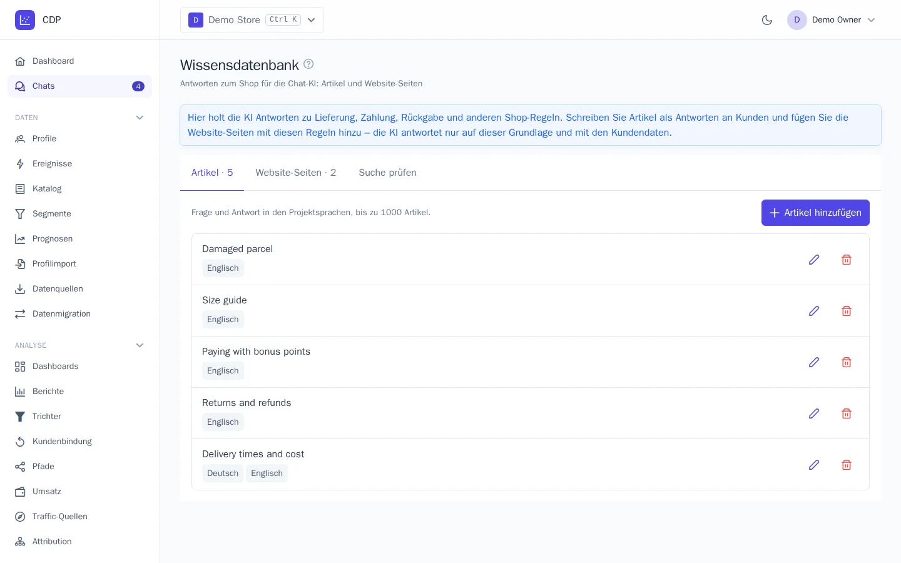Screen dimensions: 901x563
Task: Edit the Size guide article
Action: tap(814, 311)
